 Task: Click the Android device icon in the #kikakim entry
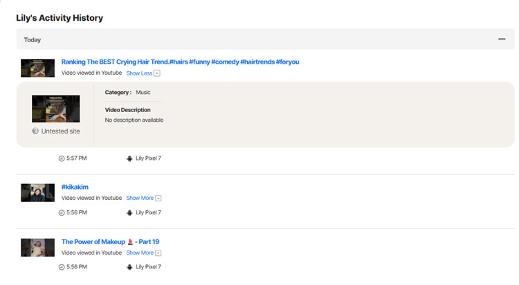129,213
